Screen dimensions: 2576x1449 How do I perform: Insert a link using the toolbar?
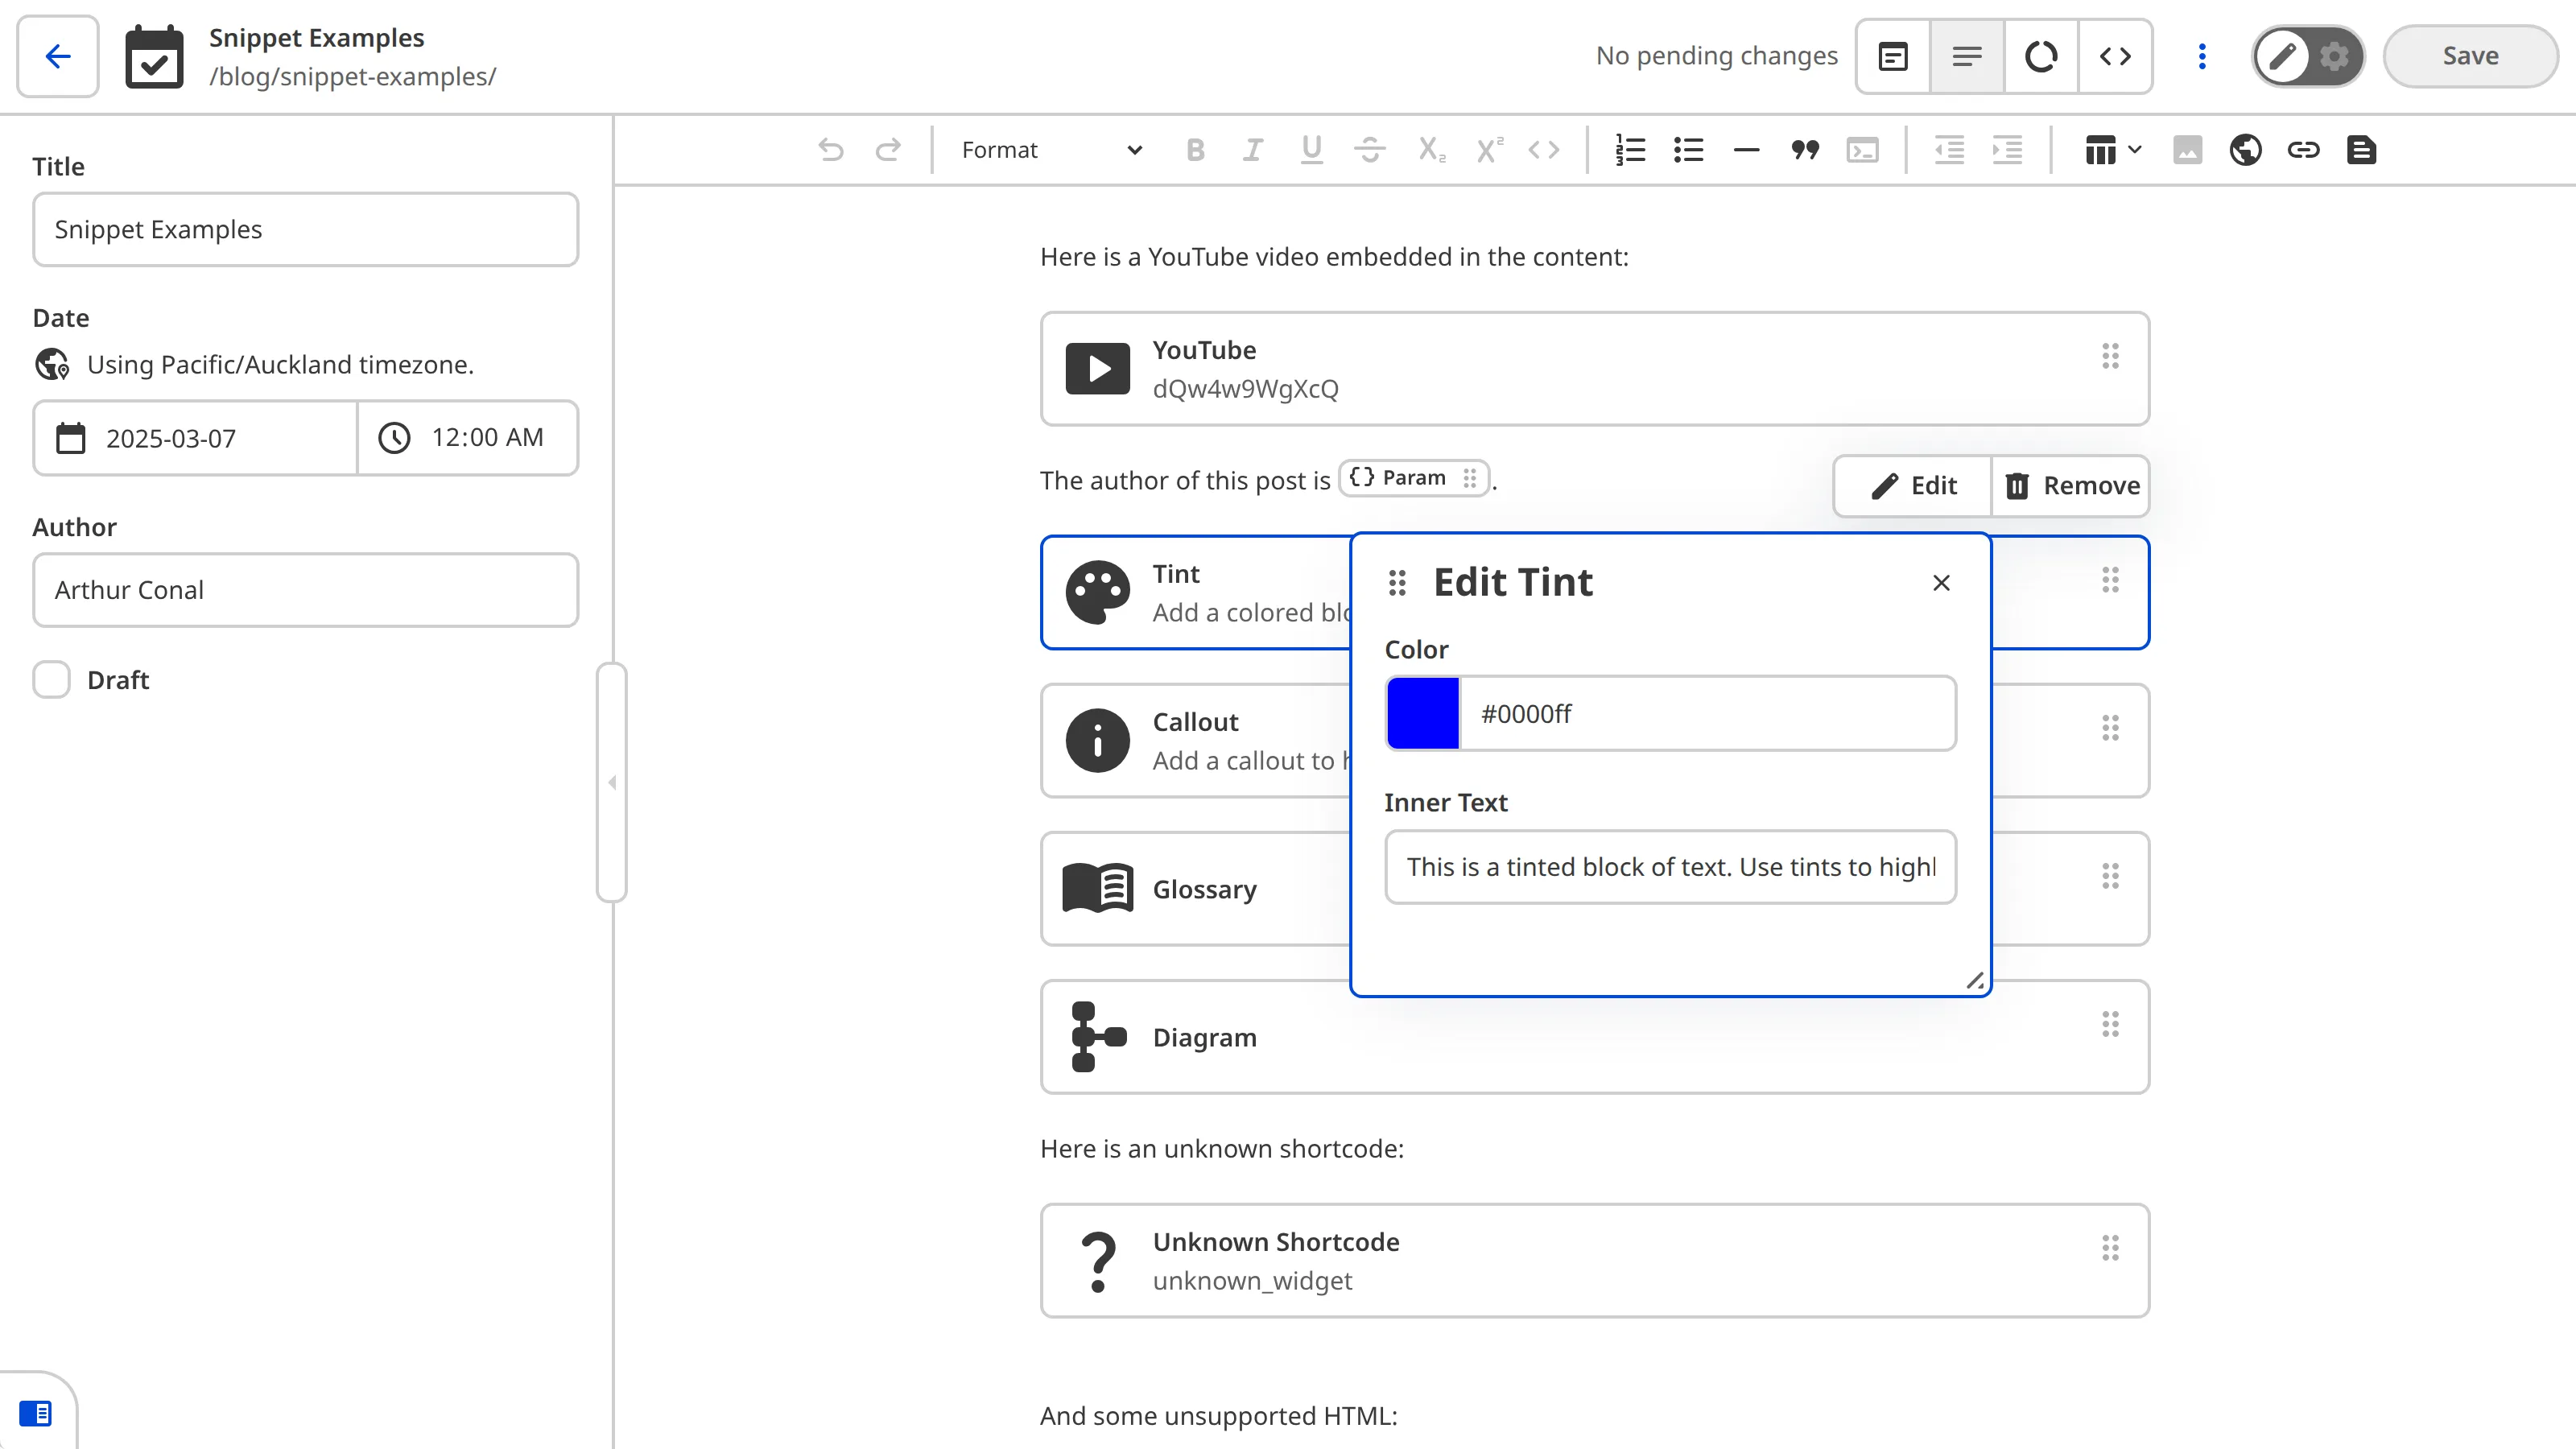(2304, 150)
